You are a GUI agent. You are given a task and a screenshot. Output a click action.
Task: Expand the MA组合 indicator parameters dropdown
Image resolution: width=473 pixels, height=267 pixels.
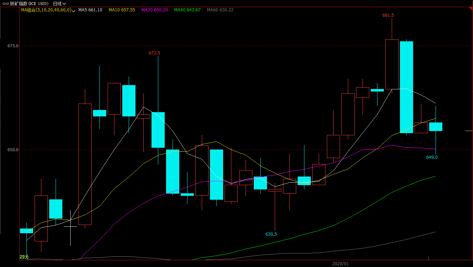pyautogui.click(x=73, y=10)
